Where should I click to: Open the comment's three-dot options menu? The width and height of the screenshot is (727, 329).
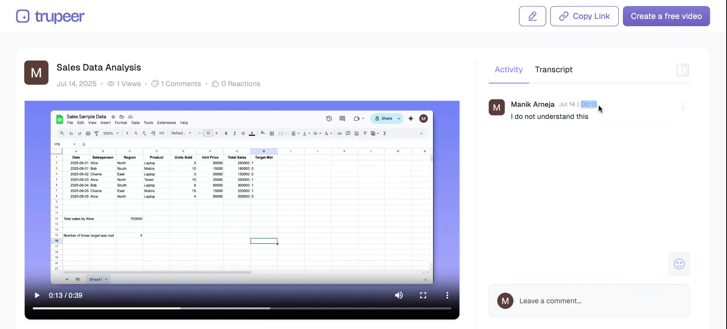tap(683, 106)
